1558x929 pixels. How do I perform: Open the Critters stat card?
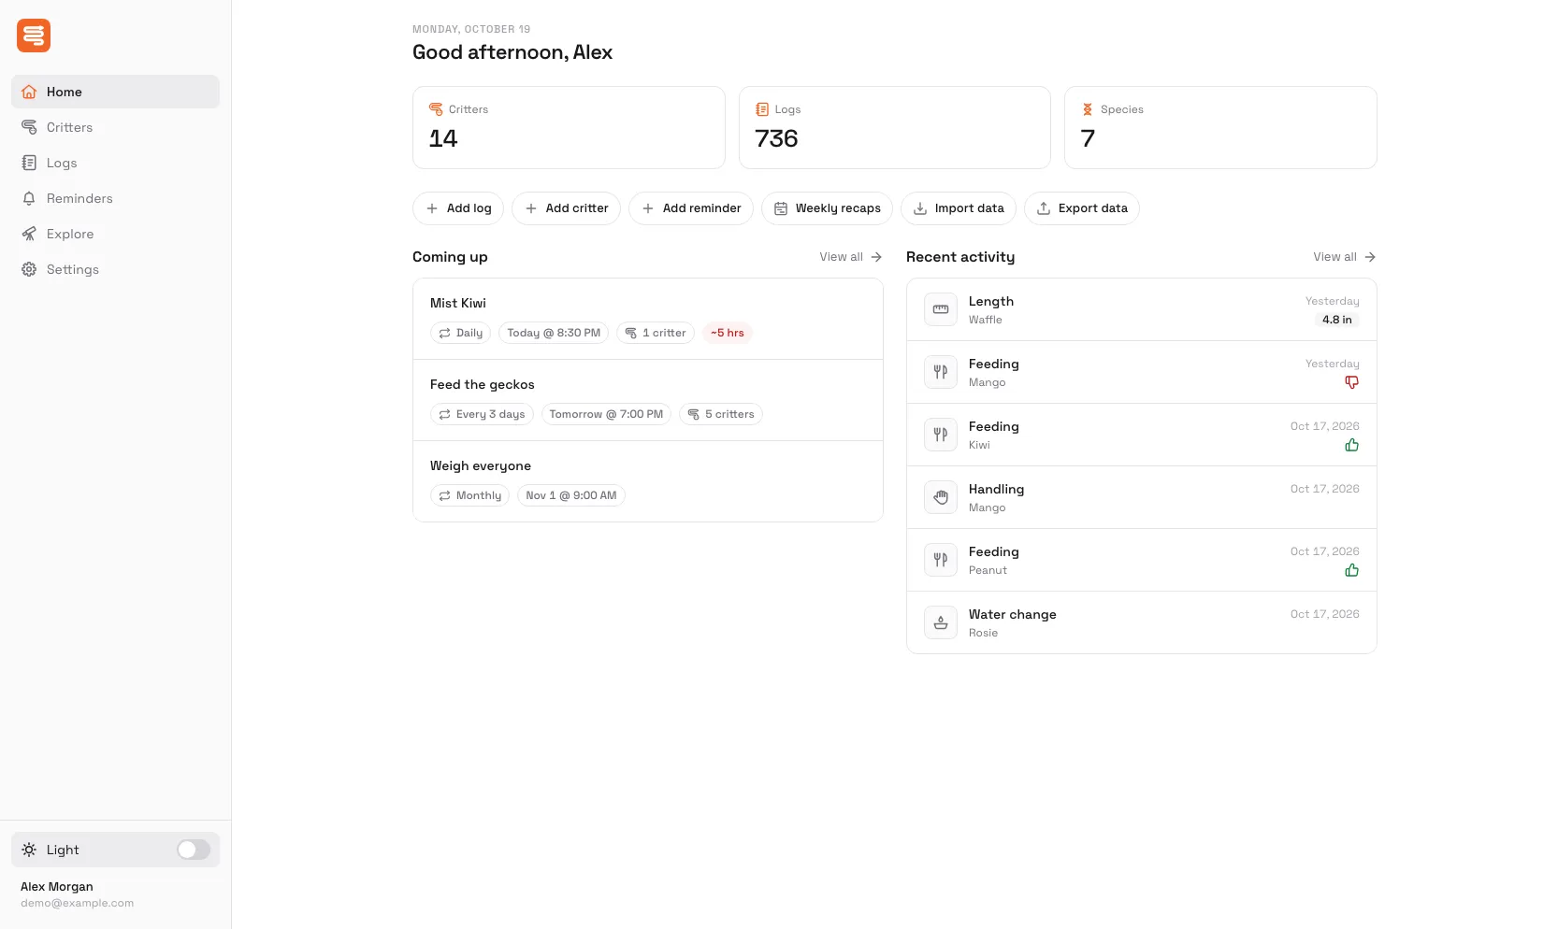(569, 128)
